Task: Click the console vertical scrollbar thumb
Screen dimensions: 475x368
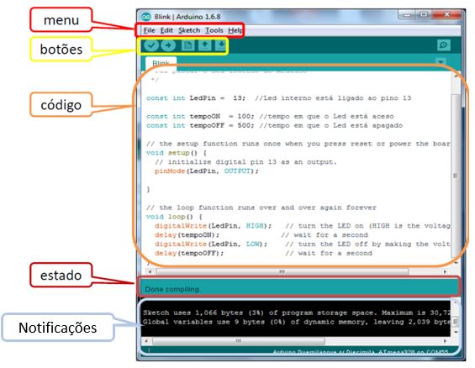Action: pyautogui.click(x=455, y=322)
